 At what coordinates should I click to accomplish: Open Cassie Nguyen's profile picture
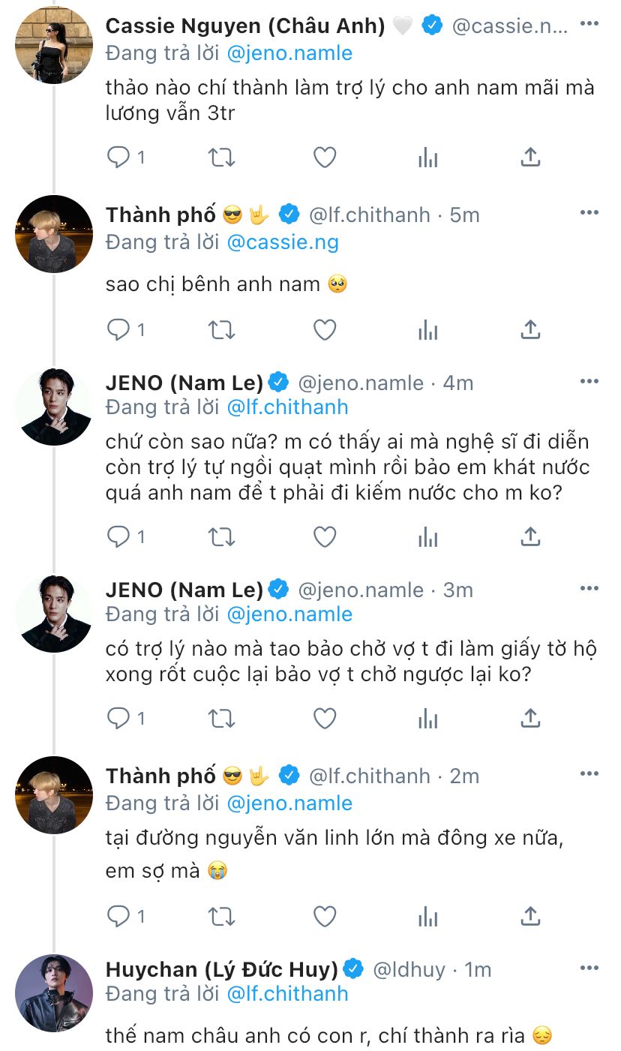[x=54, y=45]
